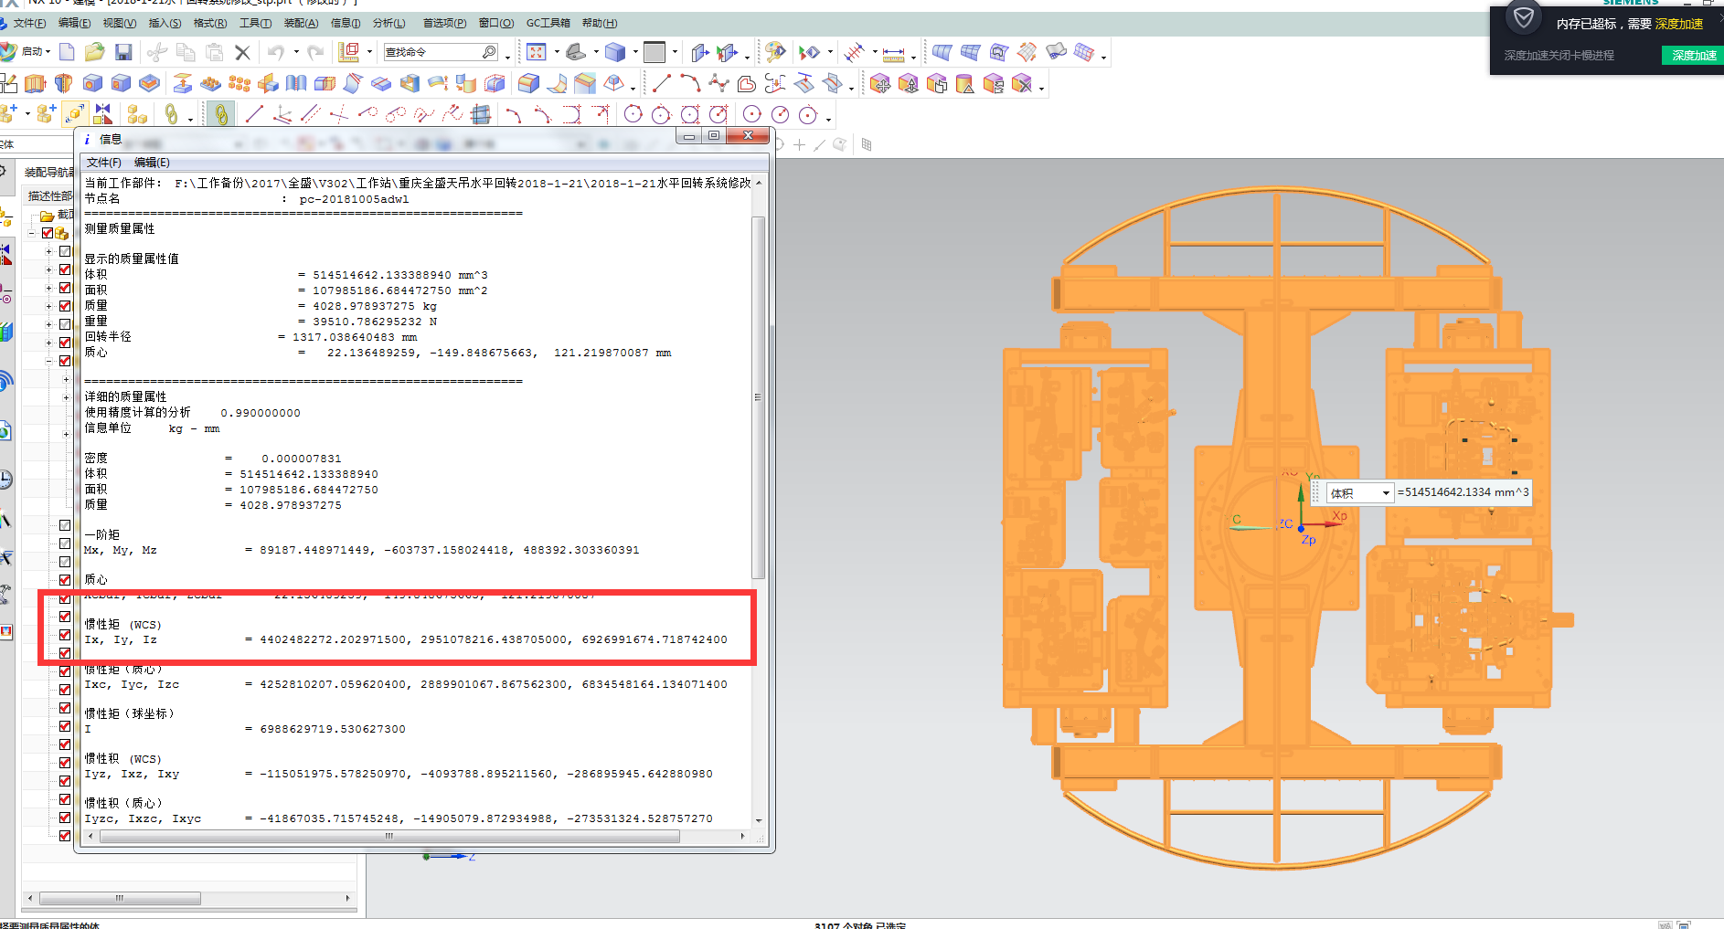Collapse the expanded sub-assembly minus node

click(x=49, y=361)
